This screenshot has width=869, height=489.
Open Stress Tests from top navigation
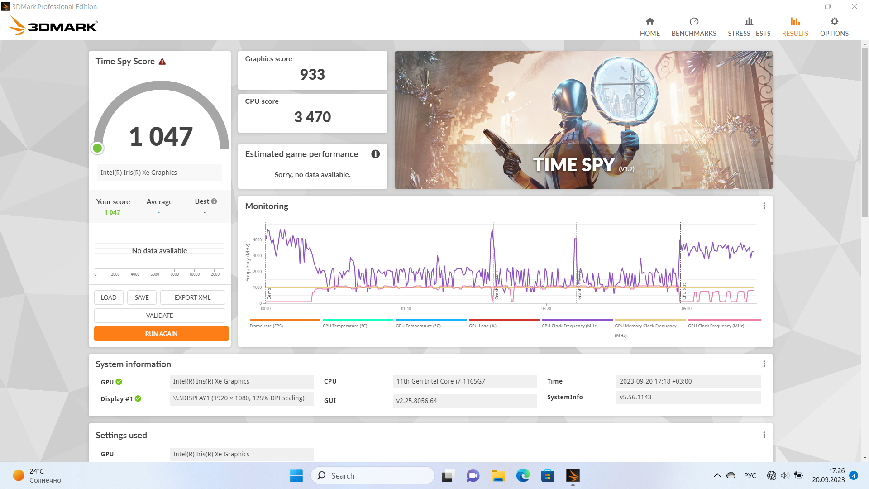click(749, 27)
